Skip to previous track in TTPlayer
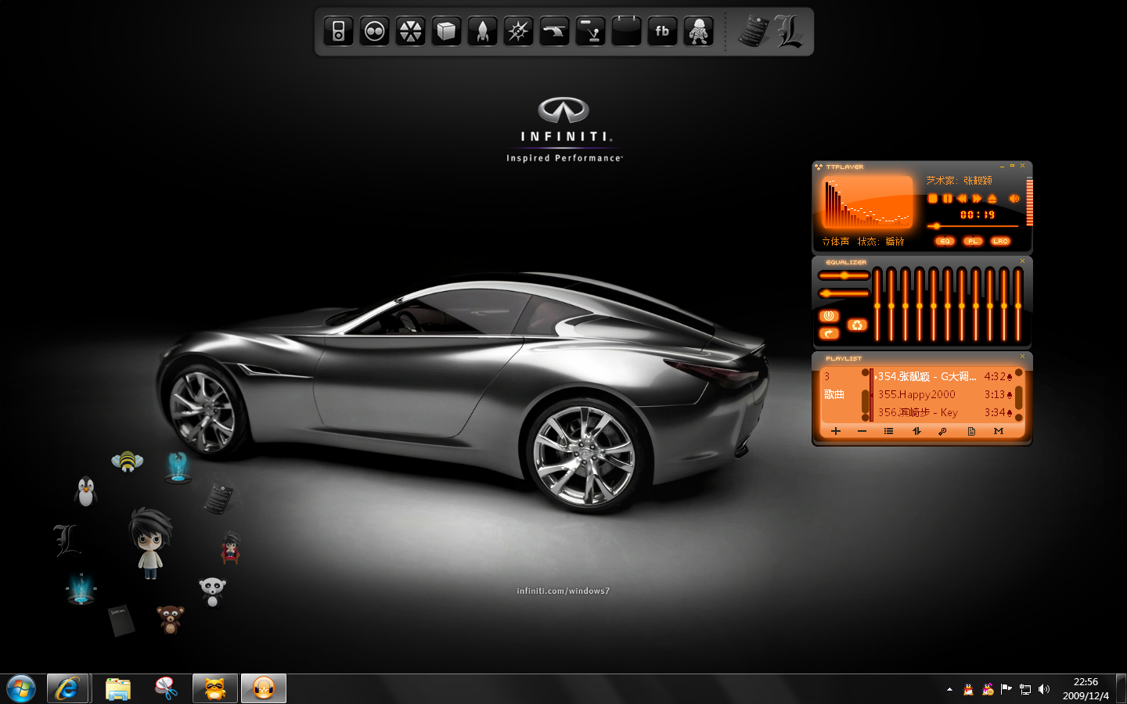 [962, 199]
